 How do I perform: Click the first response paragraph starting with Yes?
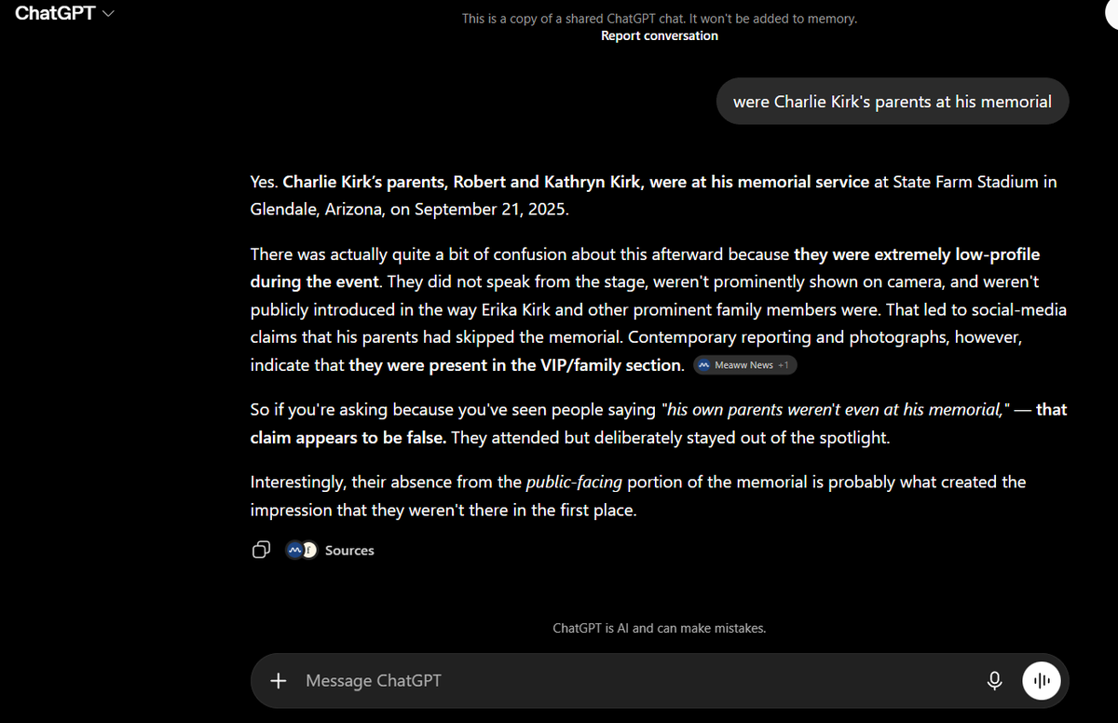click(654, 195)
